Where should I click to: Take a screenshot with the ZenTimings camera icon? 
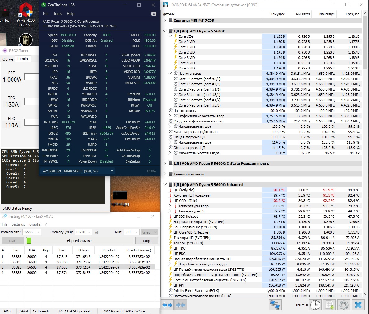(x=154, y=14)
